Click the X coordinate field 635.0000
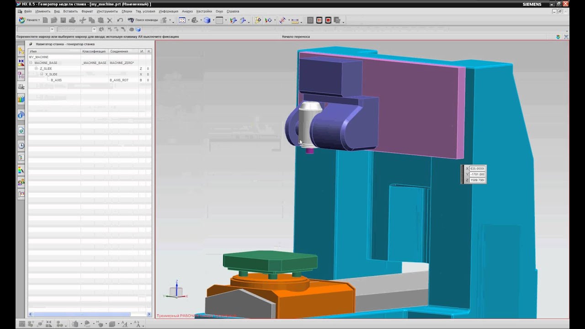 (x=477, y=169)
